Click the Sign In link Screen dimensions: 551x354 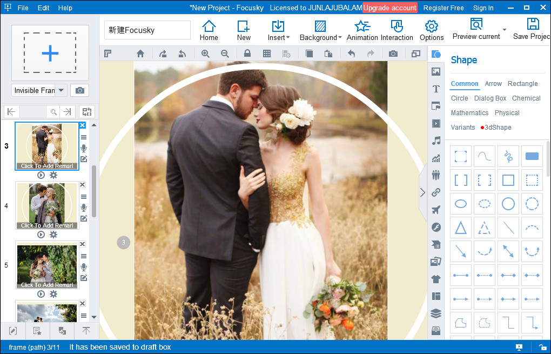[x=483, y=8]
